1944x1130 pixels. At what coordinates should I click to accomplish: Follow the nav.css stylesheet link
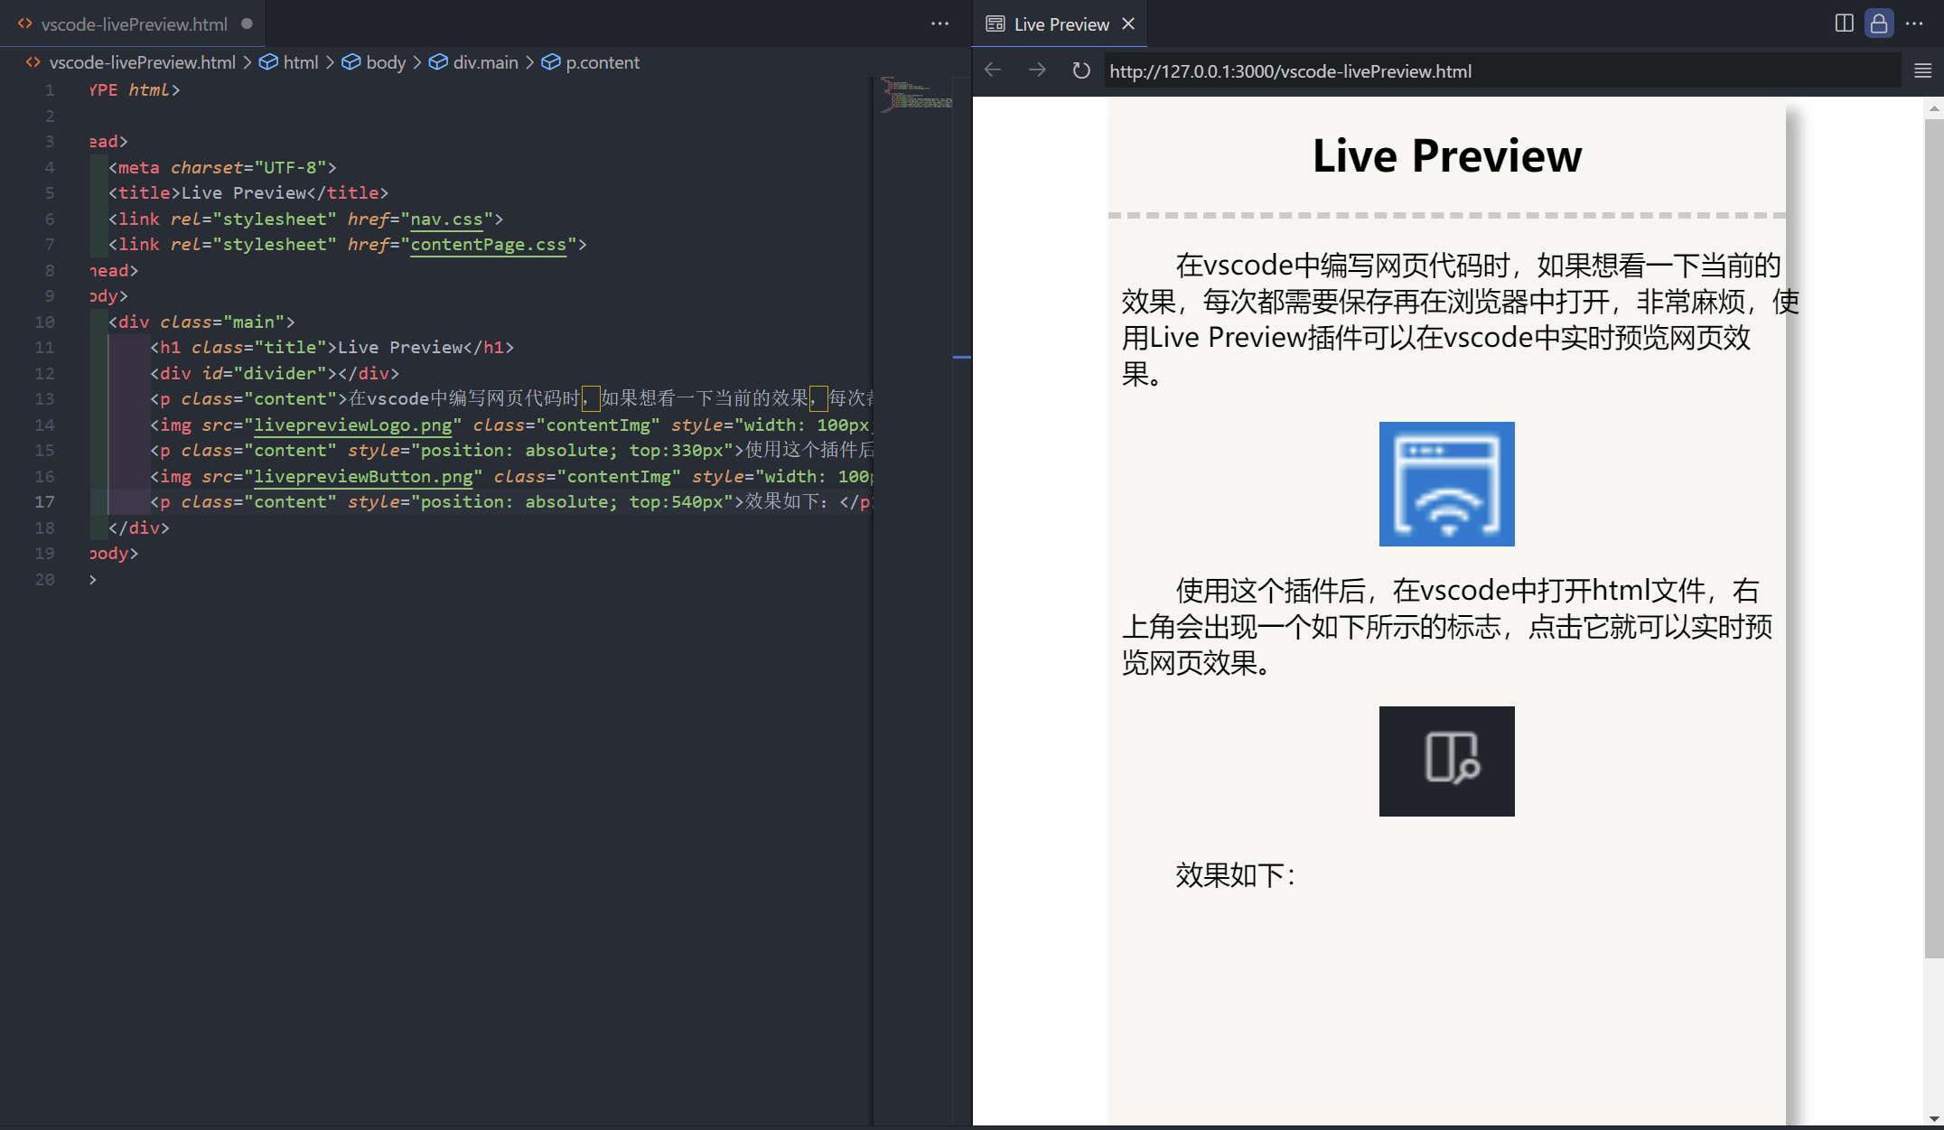click(446, 219)
